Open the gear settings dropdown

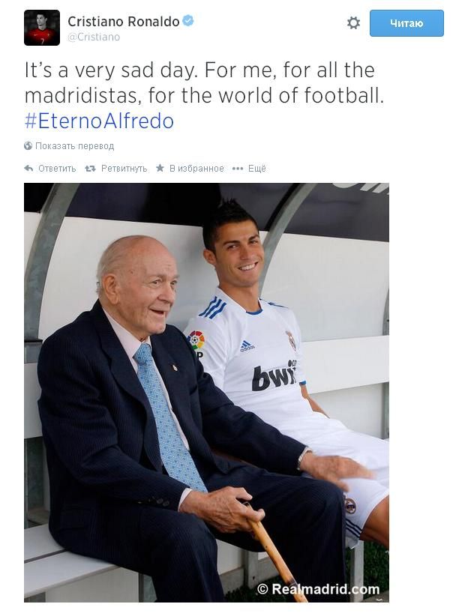353,23
